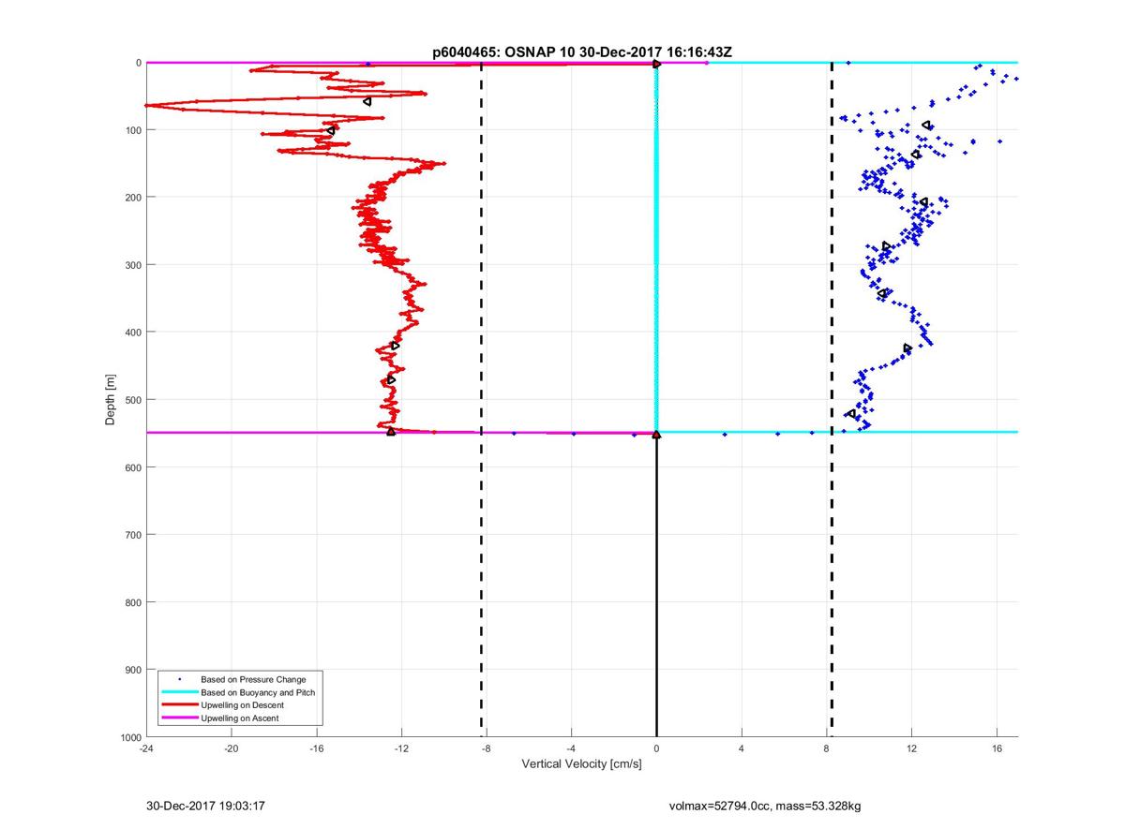The image size is (1125, 829).
Task: Click the positive 4 velocity tick label
Action: (742, 748)
